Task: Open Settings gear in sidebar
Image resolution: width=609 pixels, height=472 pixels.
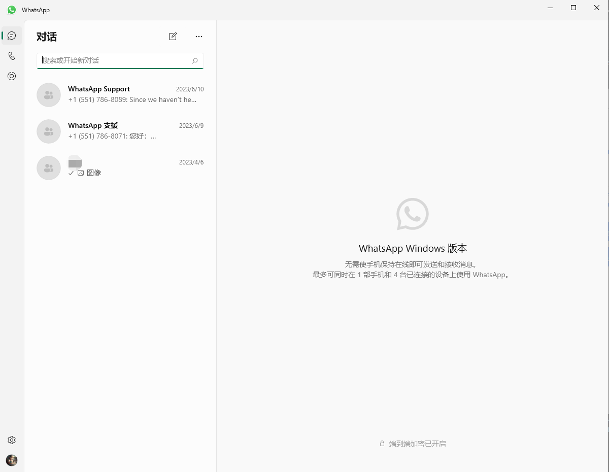Action: pos(12,440)
